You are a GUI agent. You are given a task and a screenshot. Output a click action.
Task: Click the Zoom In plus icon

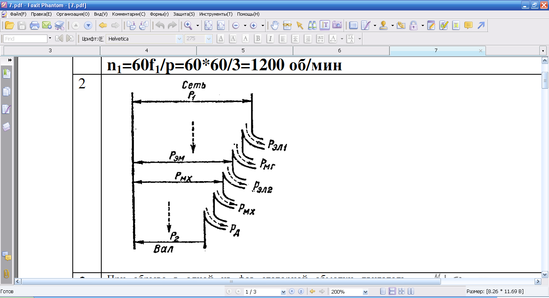[x=254, y=26]
